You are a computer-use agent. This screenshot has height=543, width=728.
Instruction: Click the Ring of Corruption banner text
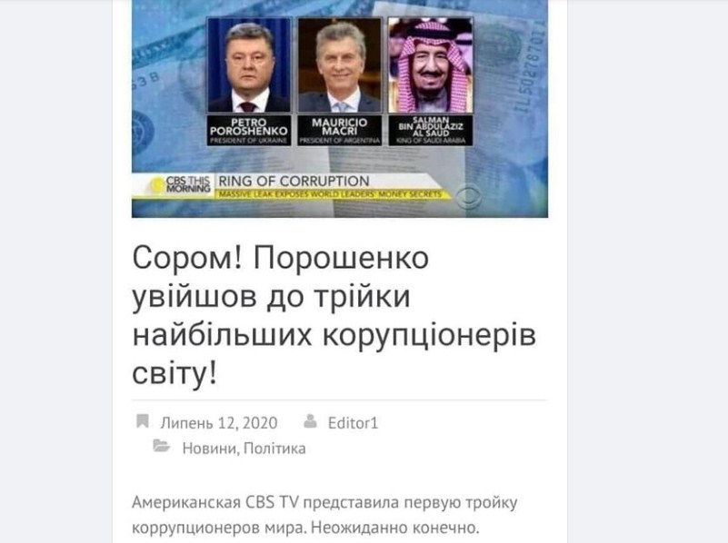pyautogui.click(x=294, y=181)
